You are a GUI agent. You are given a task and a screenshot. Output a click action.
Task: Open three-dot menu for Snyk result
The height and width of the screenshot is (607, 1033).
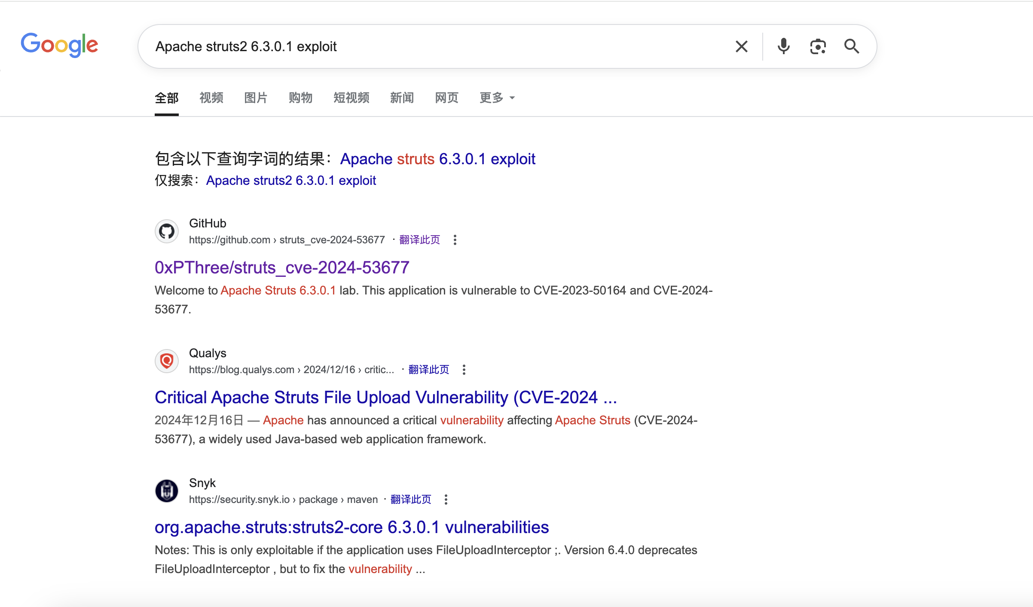446,500
